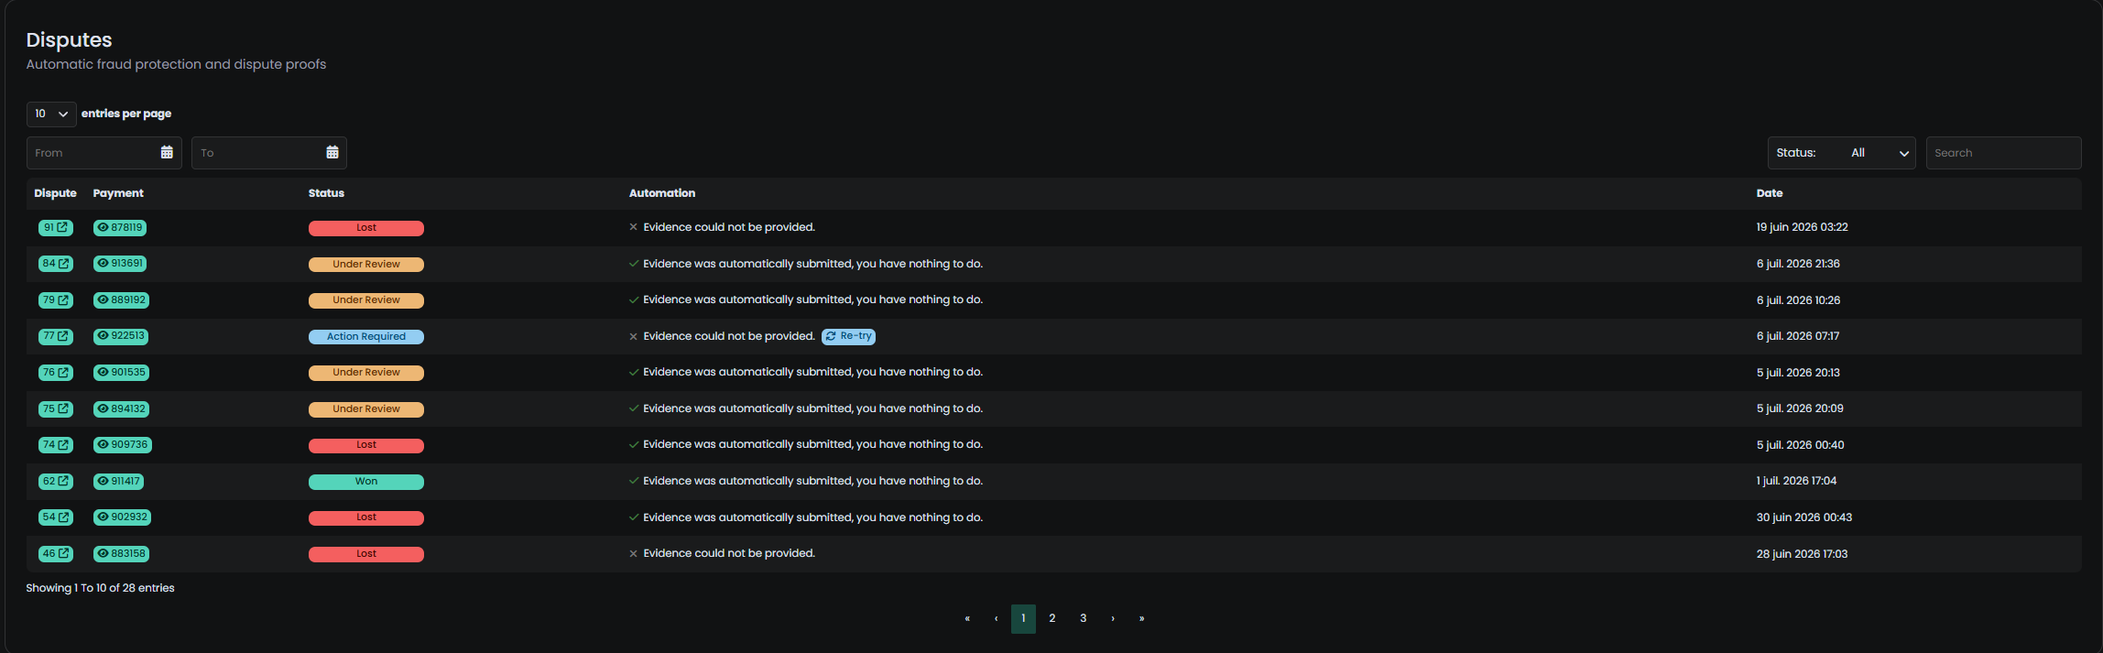The image size is (2103, 653).
Task: Click the Search input field
Action: pos(2003,153)
